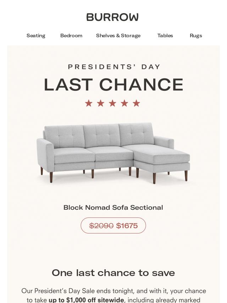Click the $1675 sale price
This screenshot has width=227, height=303.
tap(127, 226)
